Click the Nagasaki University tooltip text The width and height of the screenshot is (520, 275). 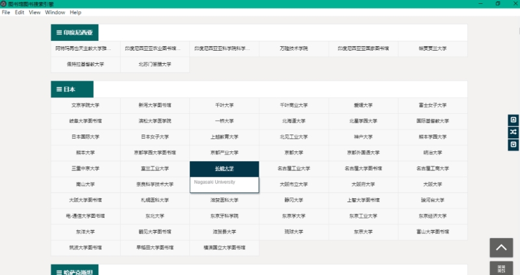coord(214,182)
